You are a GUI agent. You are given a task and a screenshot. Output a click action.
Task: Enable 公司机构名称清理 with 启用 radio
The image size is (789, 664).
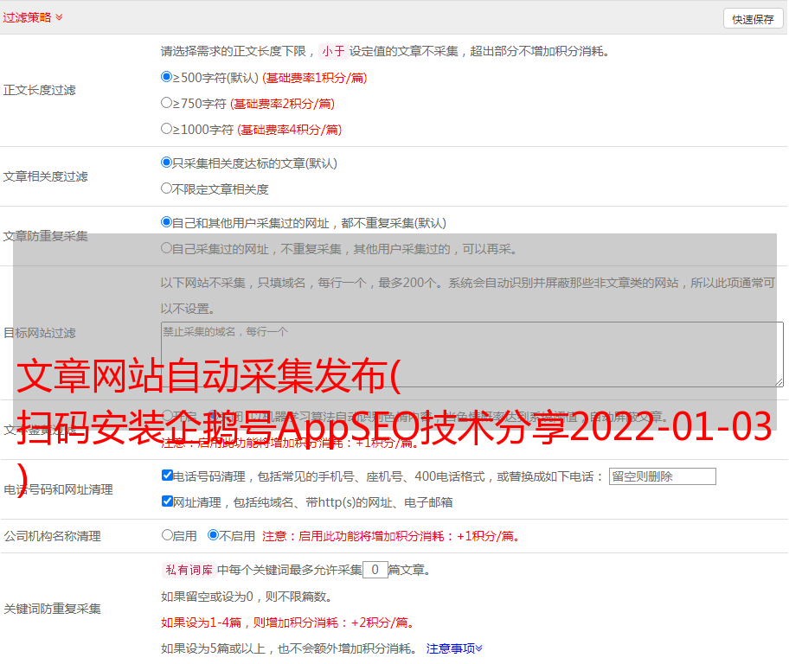pyautogui.click(x=167, y=535)
